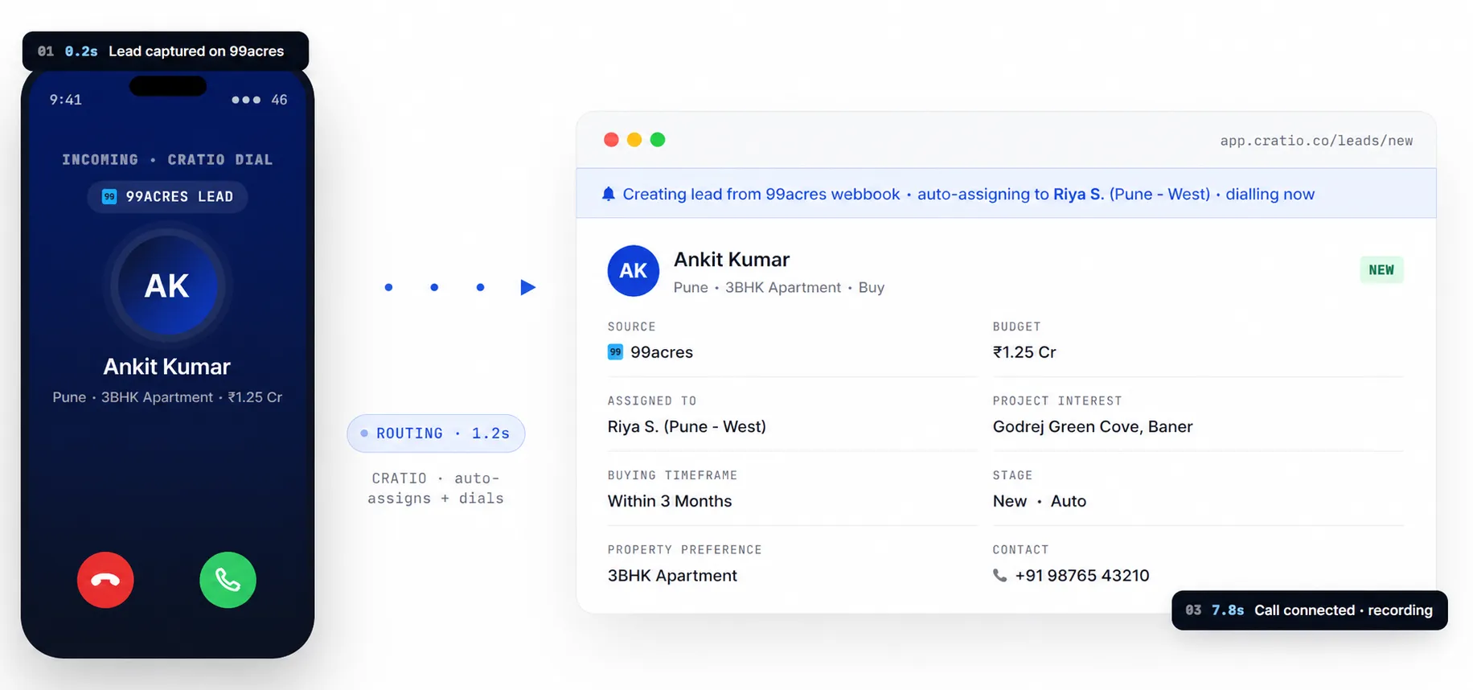Click the URL app.cratio.co/leads/new

click(x=1316, y=141)
